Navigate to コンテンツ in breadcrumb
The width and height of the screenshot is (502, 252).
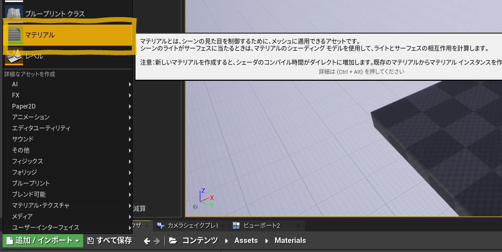click(x=200, y=240)
